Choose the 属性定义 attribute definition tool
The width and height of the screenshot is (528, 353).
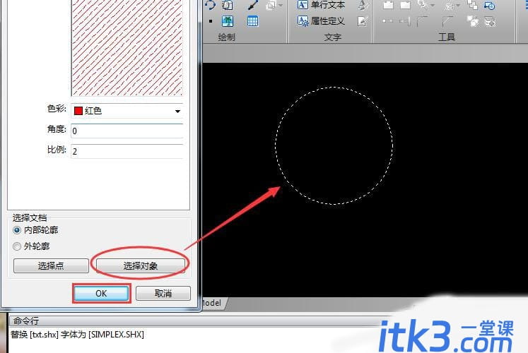(321, 21)
